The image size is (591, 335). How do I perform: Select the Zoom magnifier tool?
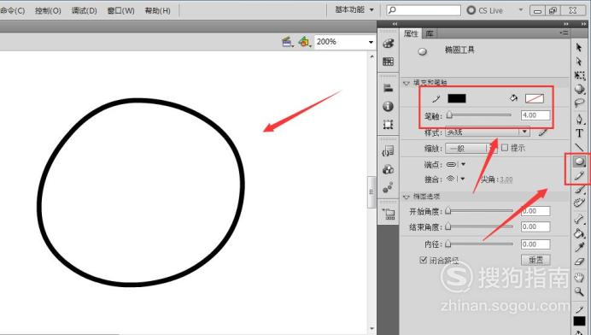click(x=579, y=291)
